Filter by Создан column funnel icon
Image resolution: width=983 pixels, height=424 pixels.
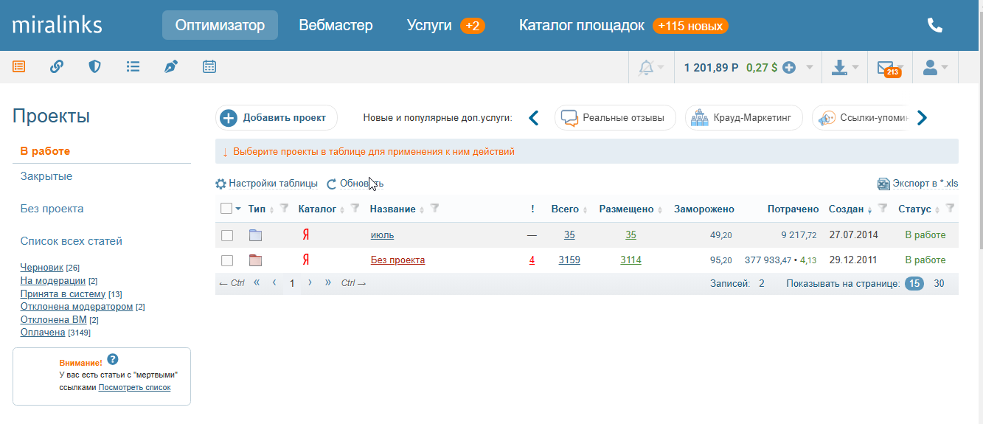[883, 209]
